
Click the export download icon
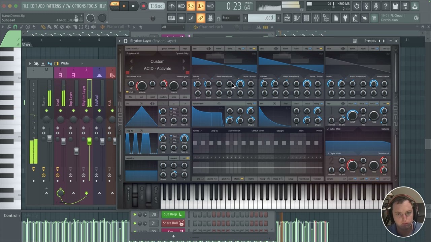pos(415,6)
